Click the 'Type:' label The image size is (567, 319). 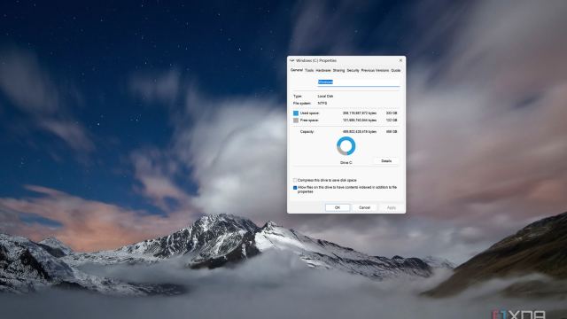point(298,97)
